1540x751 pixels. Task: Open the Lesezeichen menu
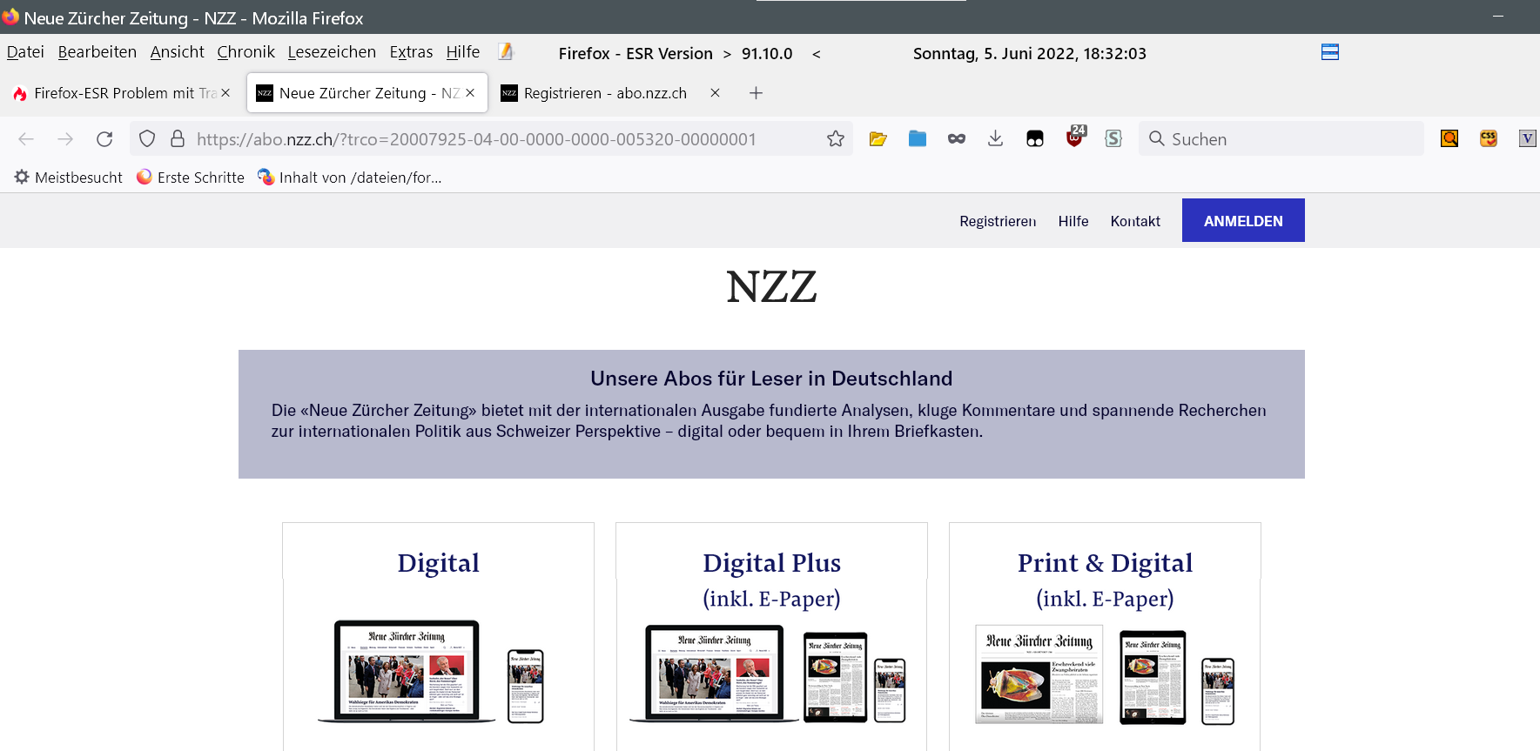pyautogui.click(x=332, y=52)
